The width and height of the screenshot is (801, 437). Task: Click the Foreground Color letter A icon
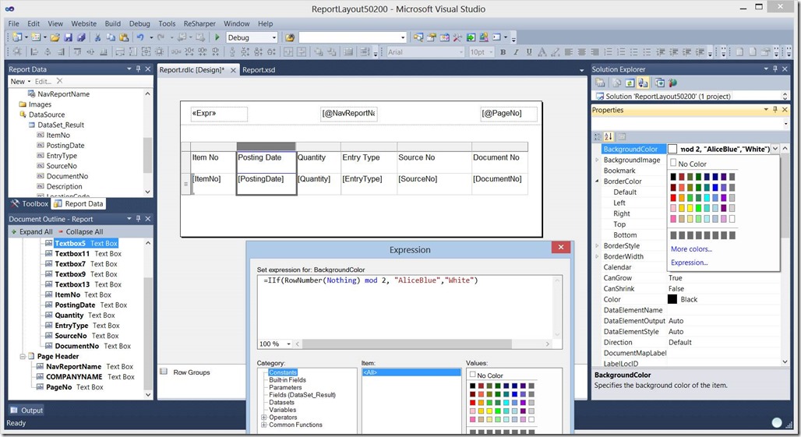pyautogui.click(x=542, y=52)
